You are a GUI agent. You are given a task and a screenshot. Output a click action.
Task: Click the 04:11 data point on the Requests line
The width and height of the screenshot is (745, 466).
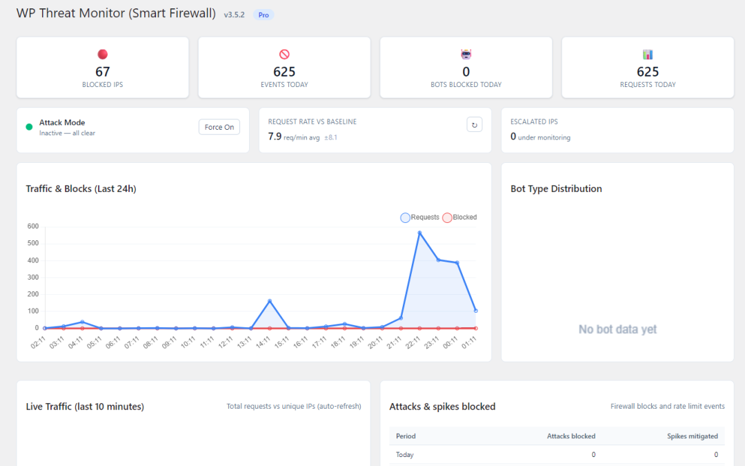(x=82, y=322)
